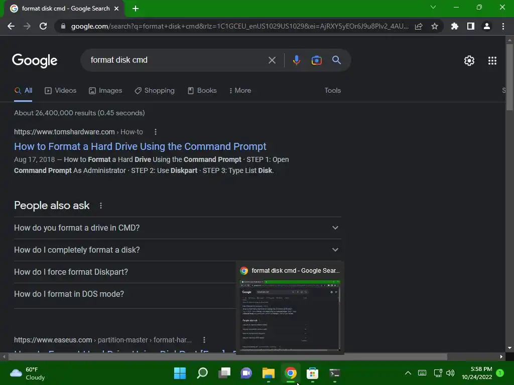The width and height of the screenshot is (514, 385).
Task: Toggle the Chrome side panel
Action: coord(471,26)
